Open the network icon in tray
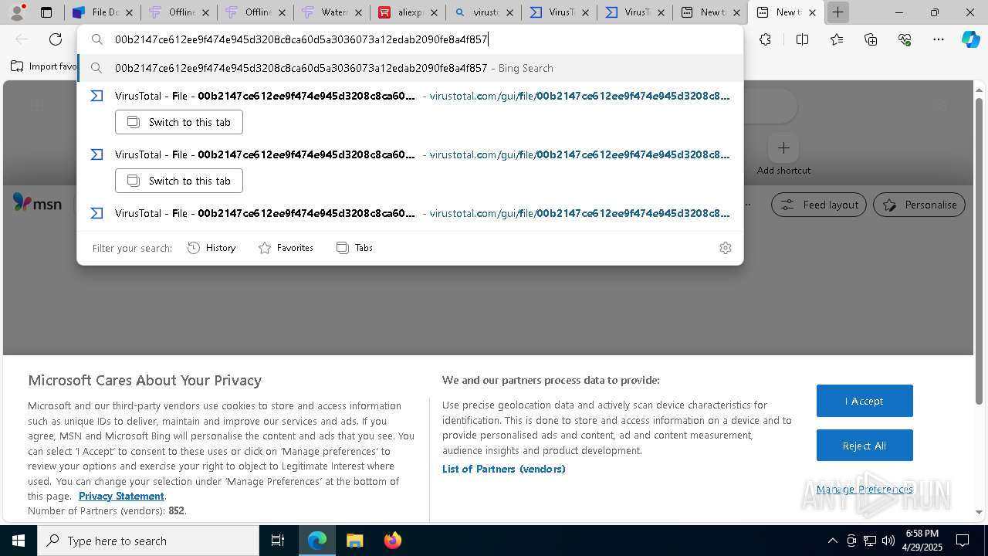Viewport: 988px width, 556px height. tap(869, 541)
